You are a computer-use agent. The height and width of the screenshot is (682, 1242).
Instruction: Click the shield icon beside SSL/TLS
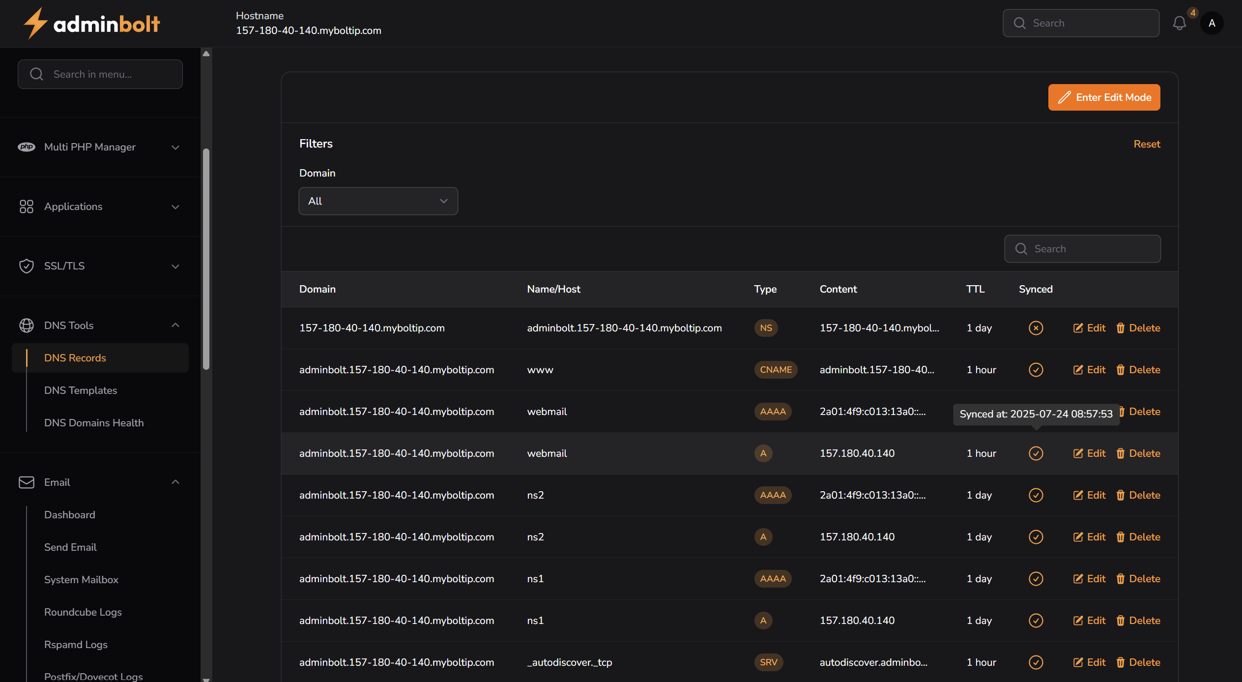coord(26,266)
